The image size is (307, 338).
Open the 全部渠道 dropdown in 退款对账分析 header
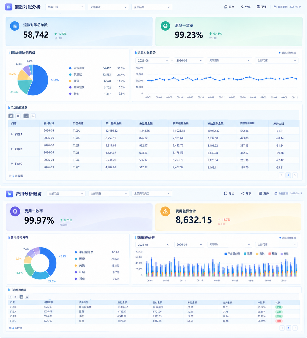[108, 7]
